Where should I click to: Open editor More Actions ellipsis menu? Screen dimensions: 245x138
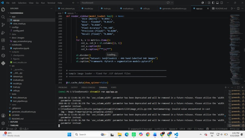click(243, 8)
